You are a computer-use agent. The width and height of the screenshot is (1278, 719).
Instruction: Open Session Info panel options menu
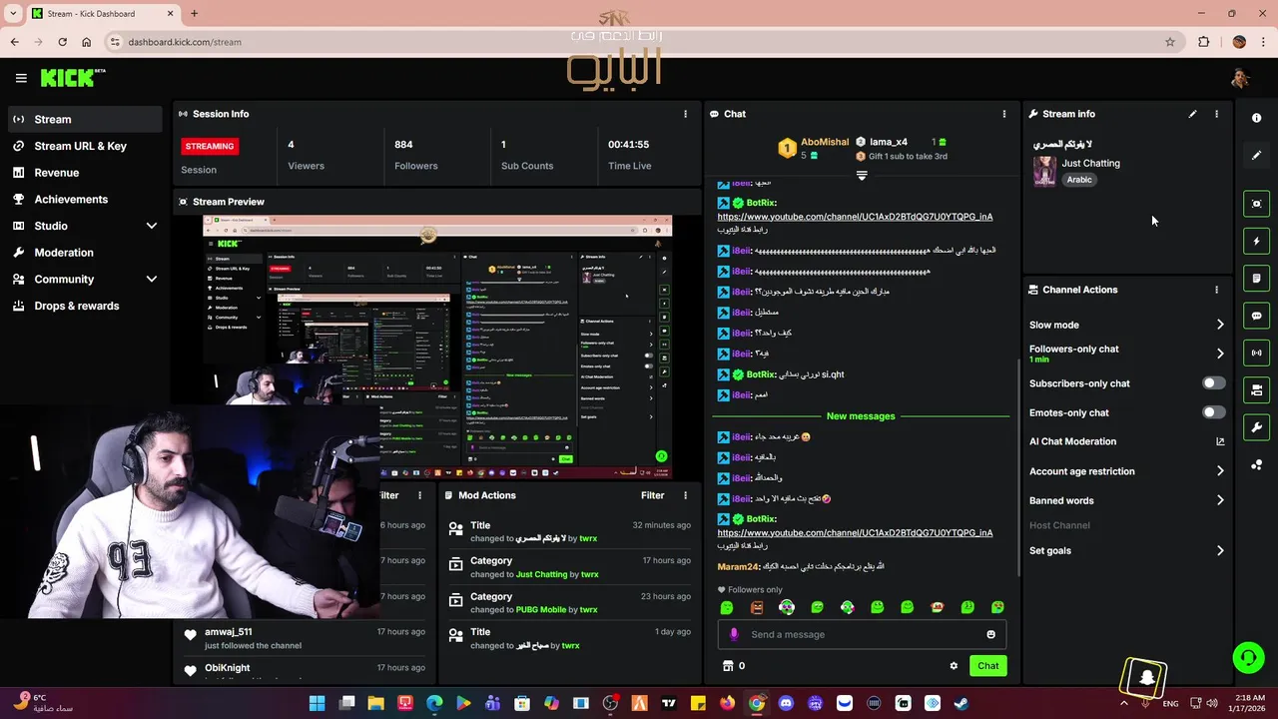point(685,114)
